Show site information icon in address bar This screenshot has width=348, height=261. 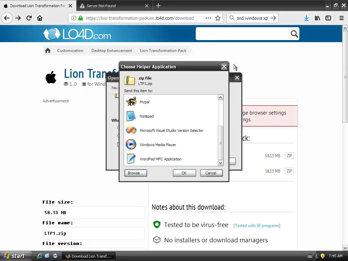pyautogui.click(x=74, y=18)
